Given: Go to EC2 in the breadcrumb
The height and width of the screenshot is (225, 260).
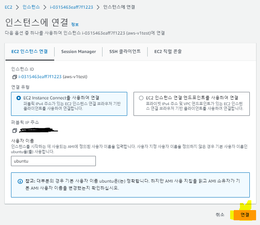Looking at the screenshot, I should (9, 7).
